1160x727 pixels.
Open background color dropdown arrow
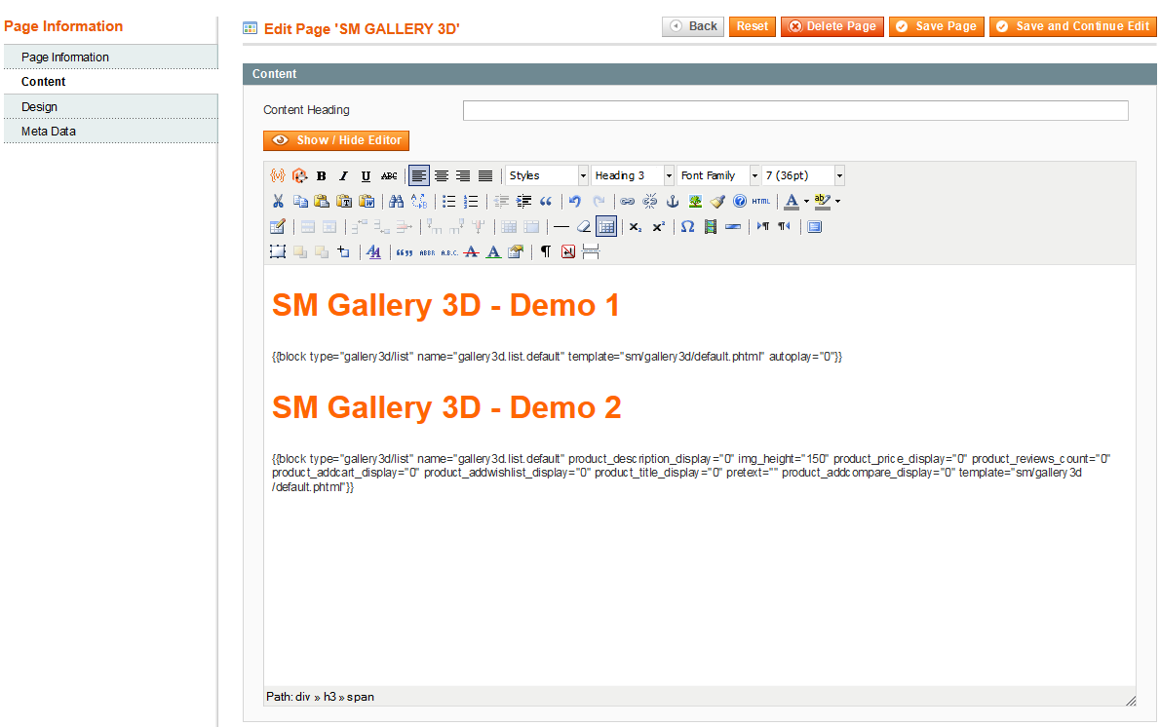click(837, 201)
